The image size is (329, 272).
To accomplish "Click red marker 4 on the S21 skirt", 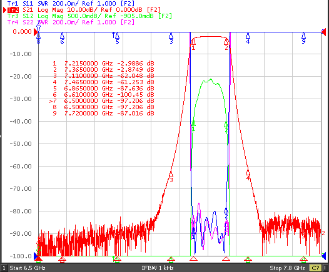I will (248, 175).
